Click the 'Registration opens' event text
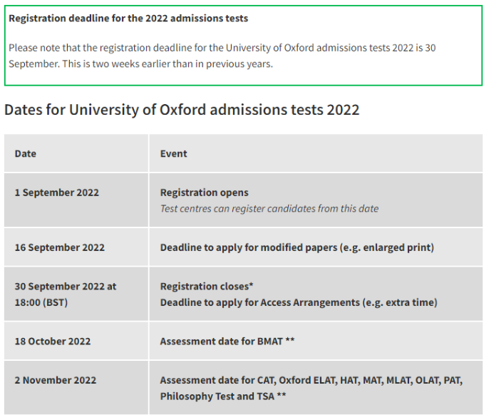The image size is (484, 415). tap(204, 193)
